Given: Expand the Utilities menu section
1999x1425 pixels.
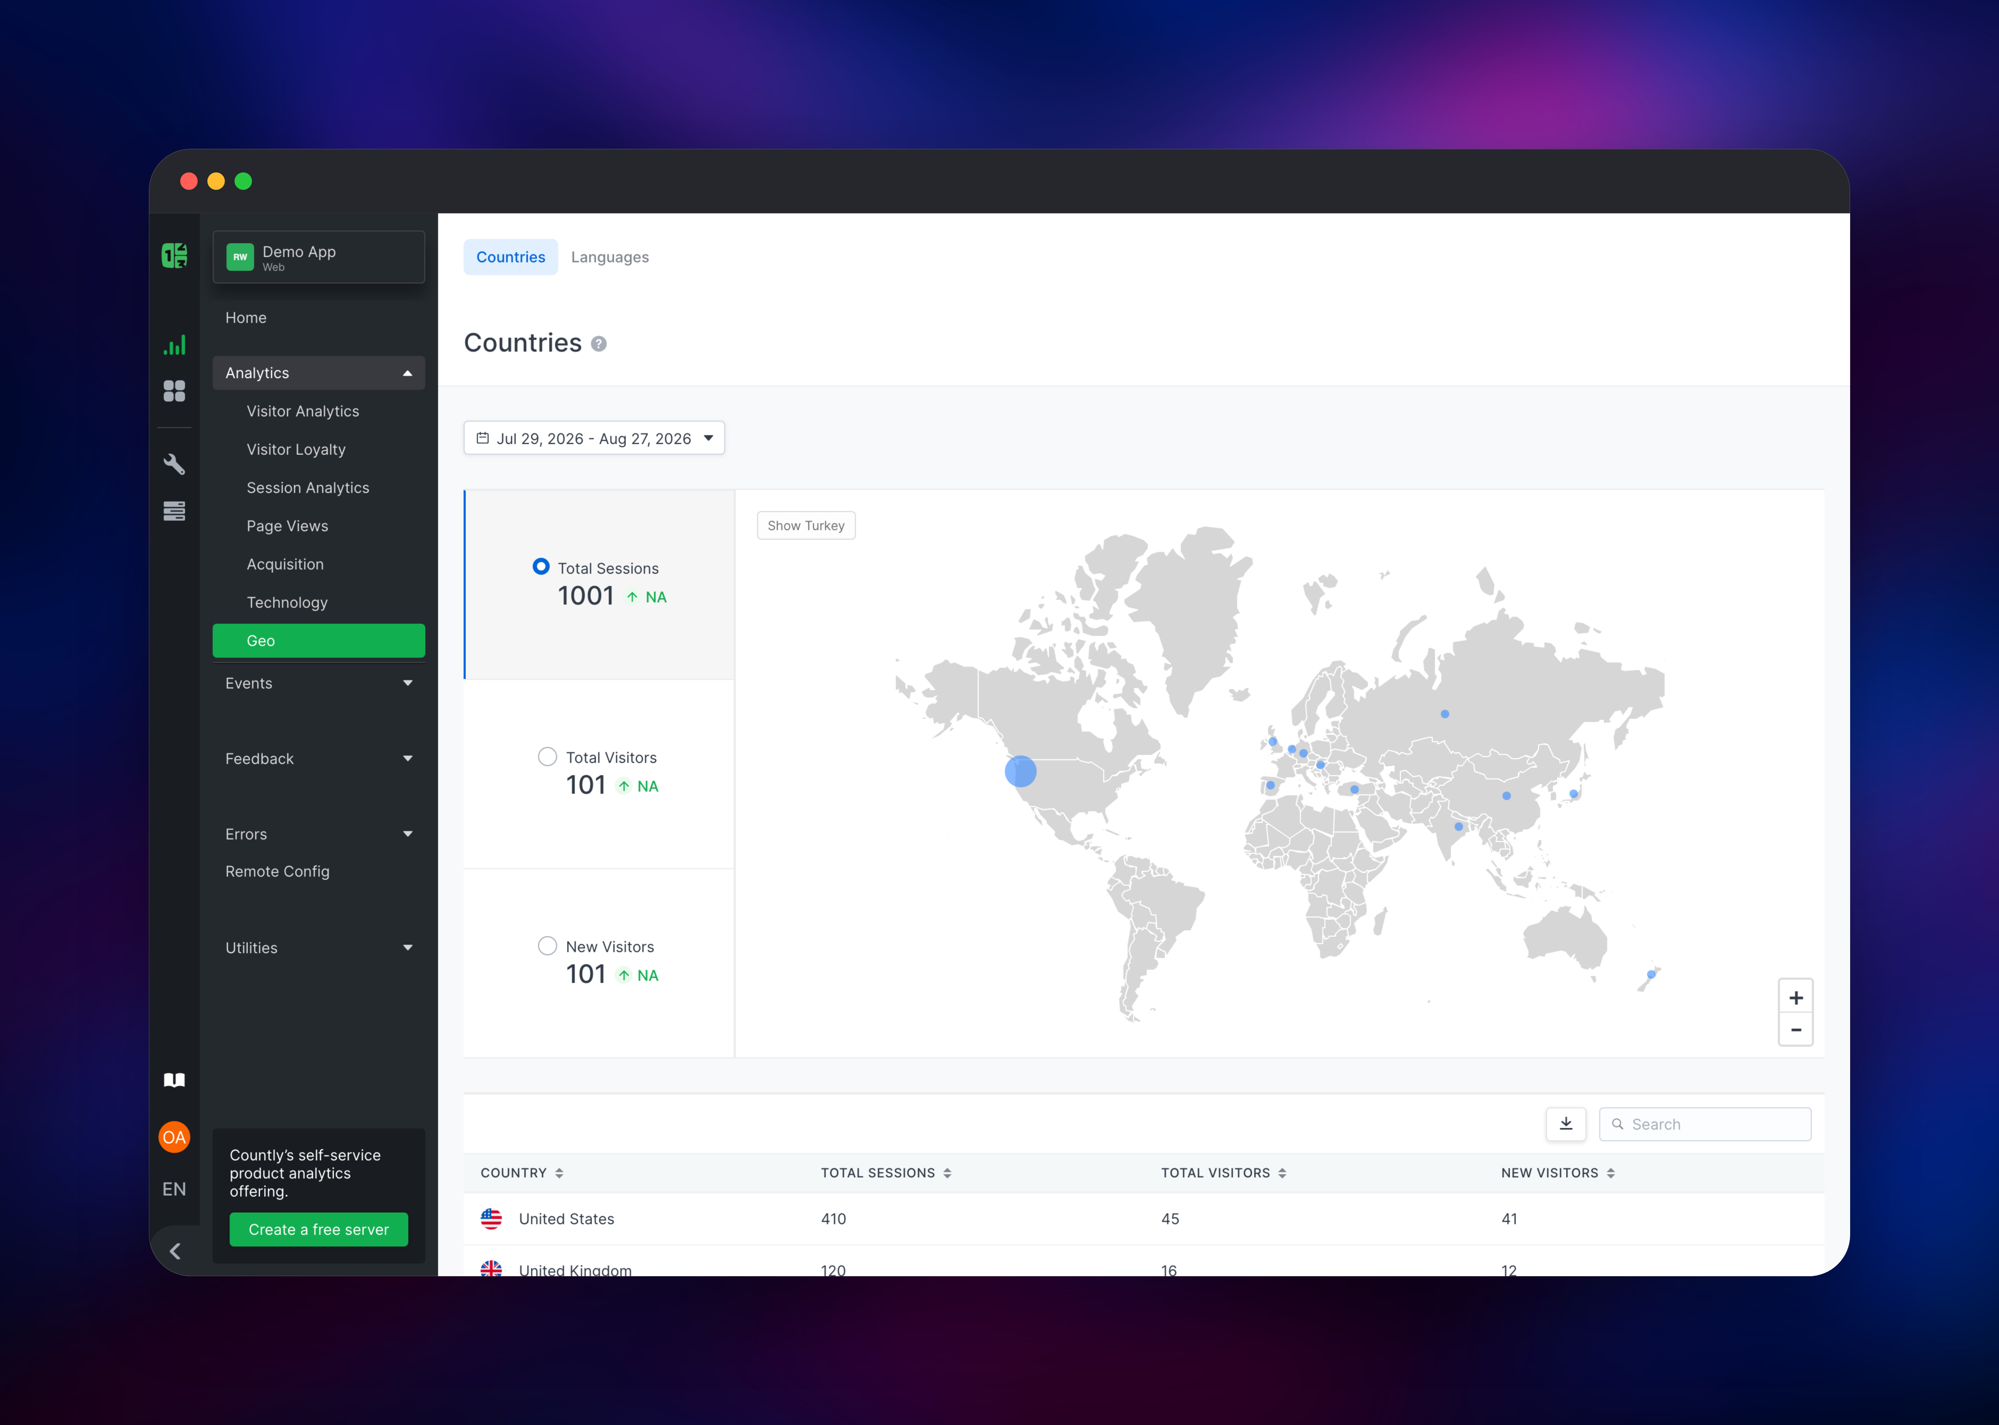Looking at the screenshot, I should pos(319,948).
